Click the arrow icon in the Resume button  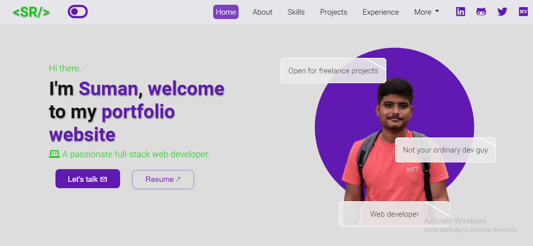pos(178,179)
